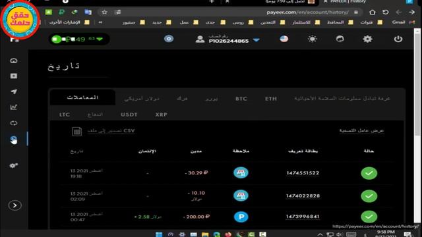Click the round blue icon in header

(169, 39)
